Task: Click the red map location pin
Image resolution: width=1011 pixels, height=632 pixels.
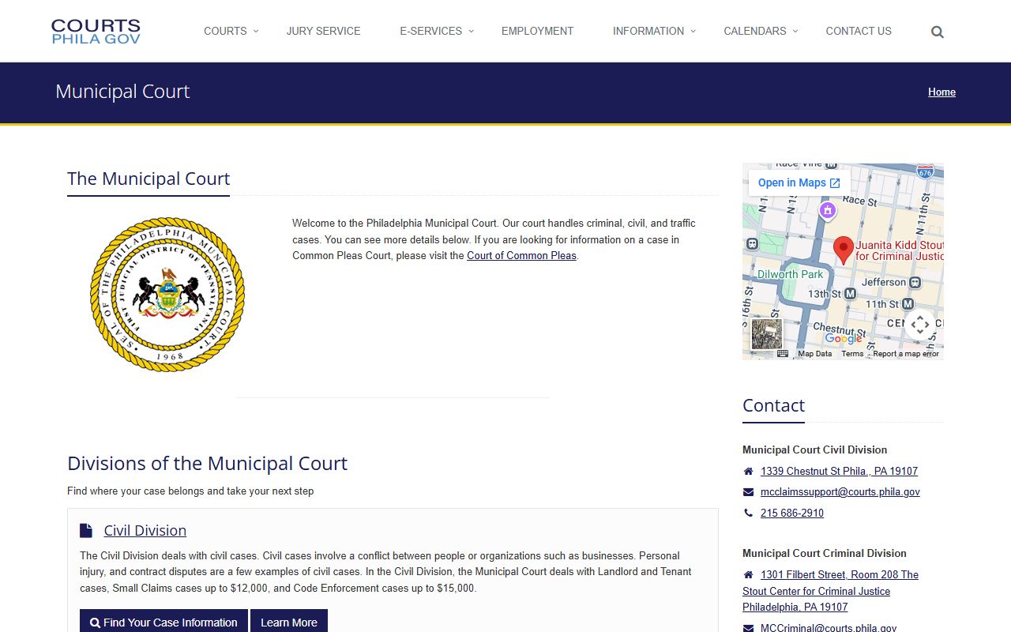Action: (844, 250)
